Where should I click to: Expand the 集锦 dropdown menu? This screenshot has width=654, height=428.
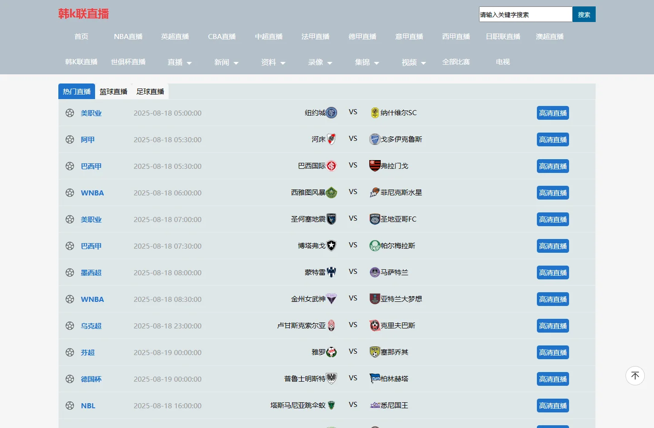[367, 62]
